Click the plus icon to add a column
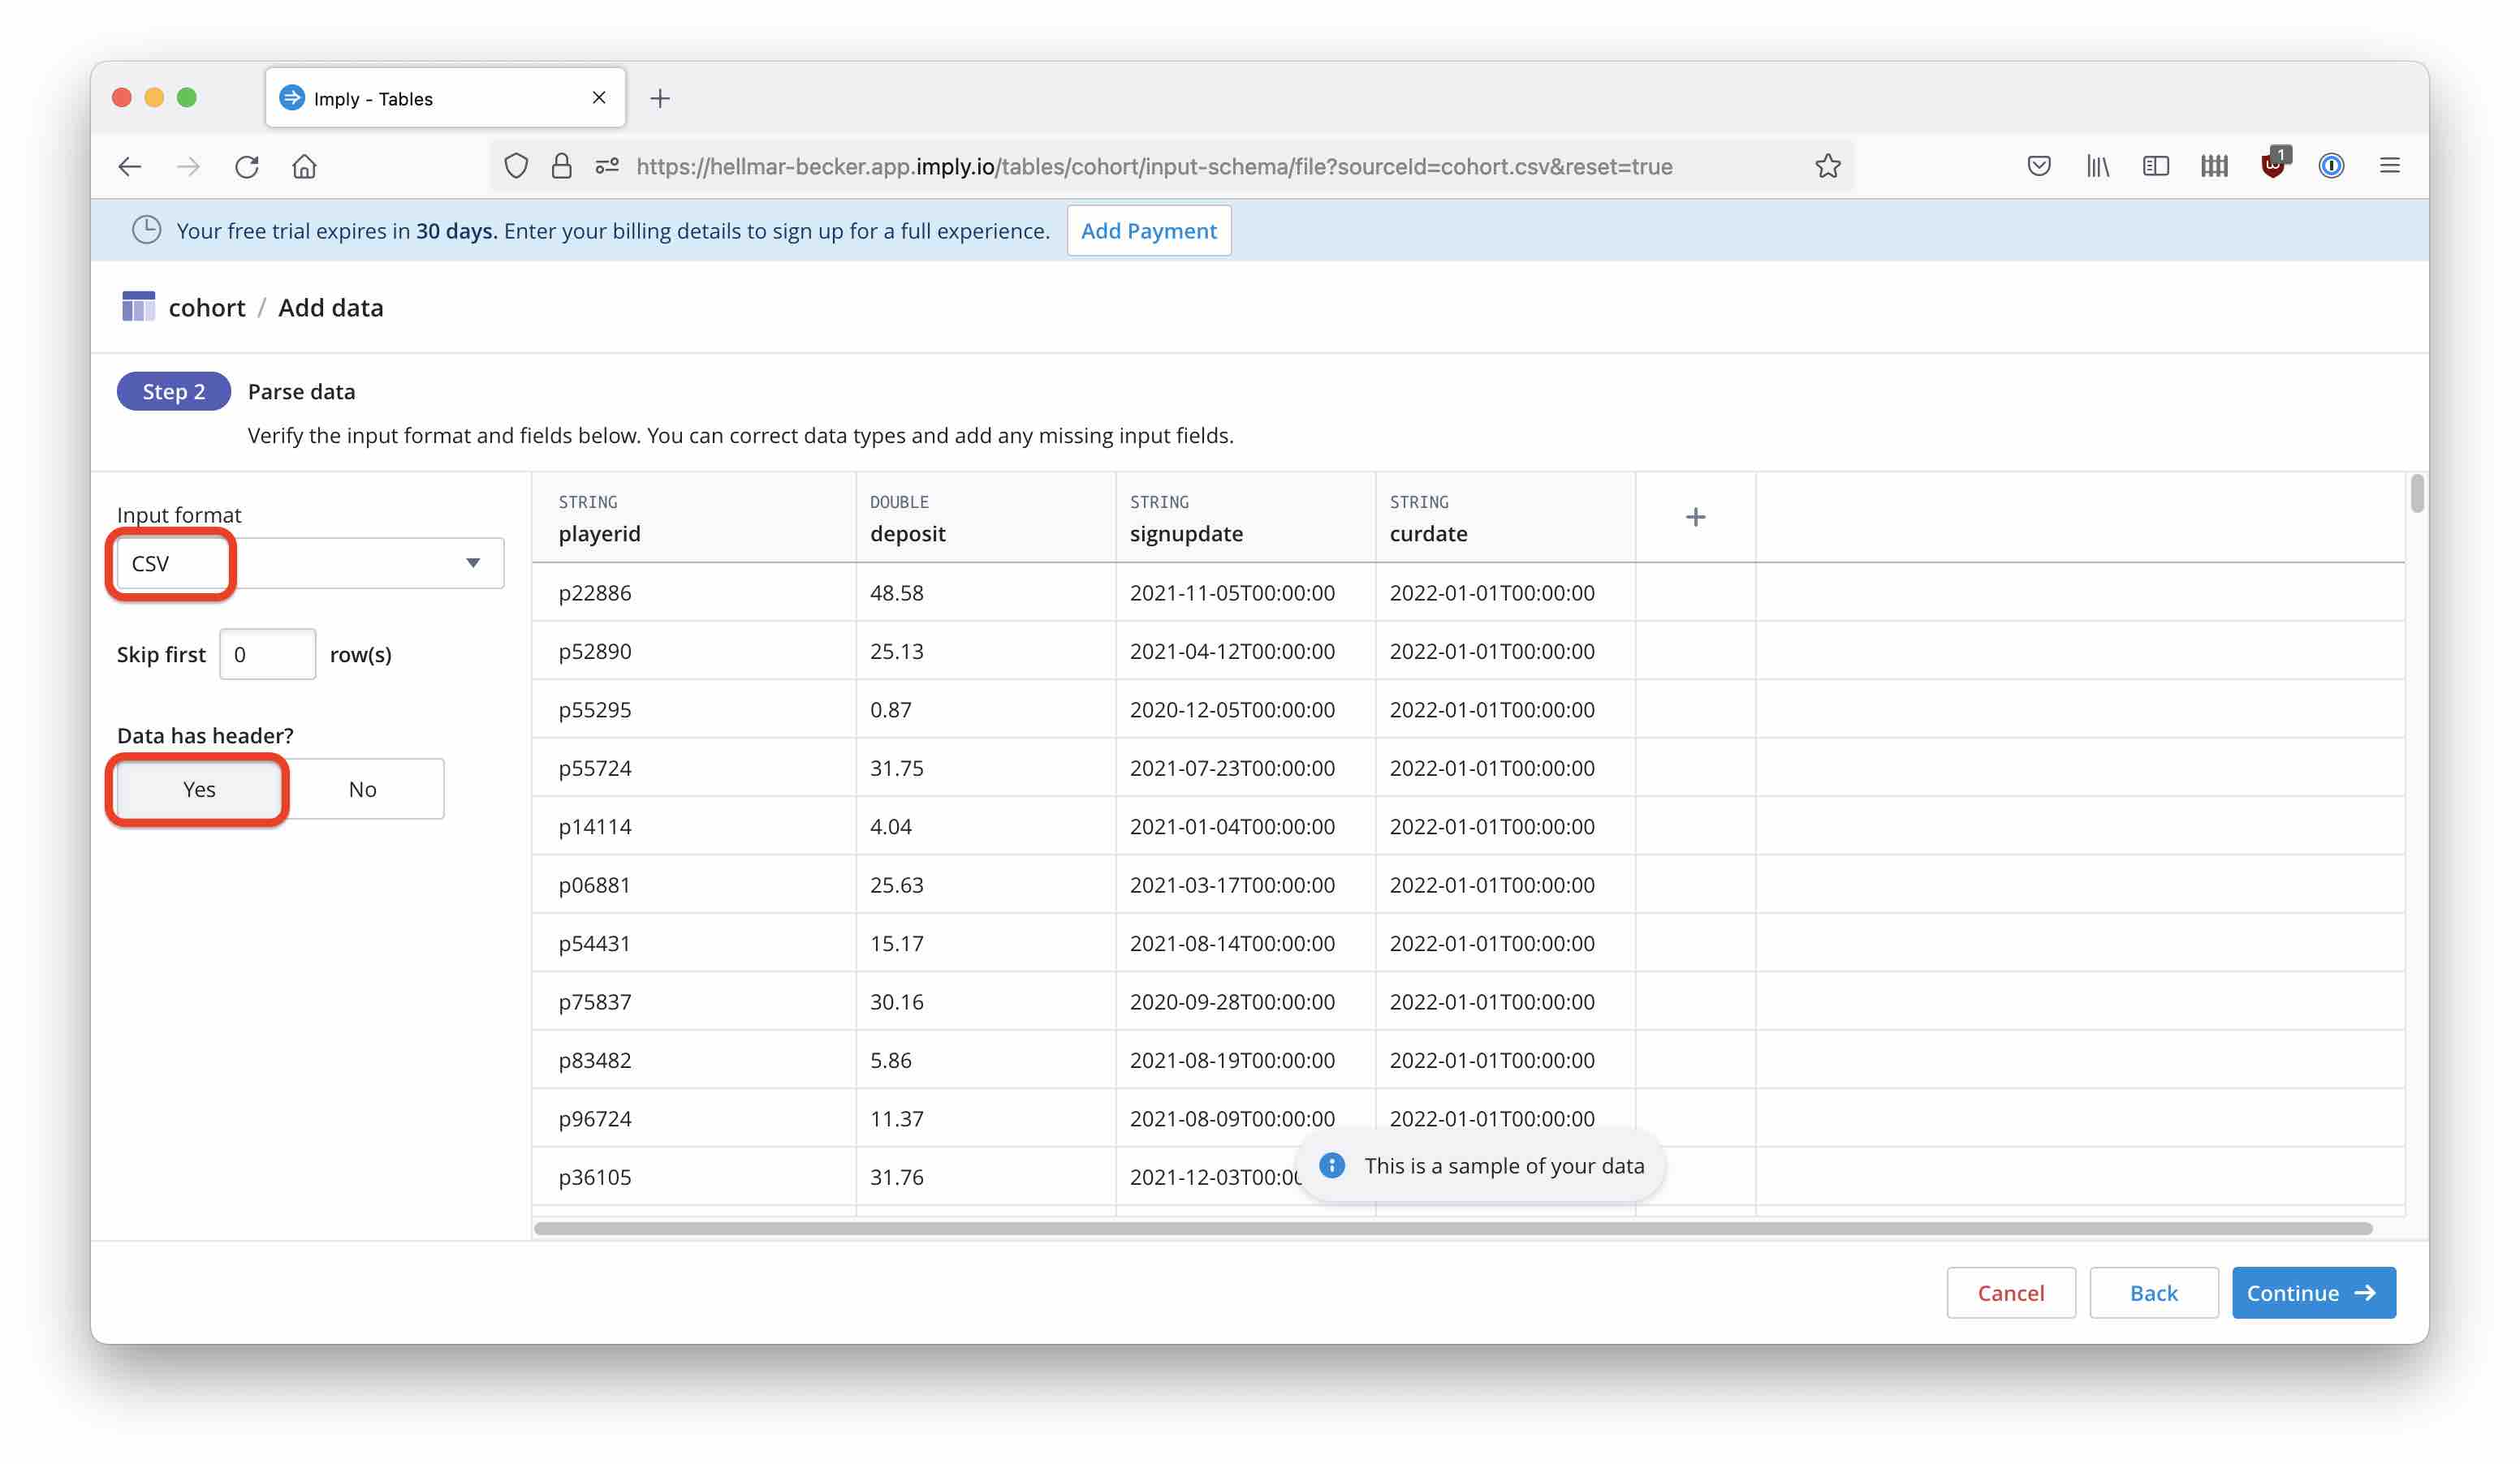The image size is (2520, 1464). pyautogui.click(x=1695, y=517)
